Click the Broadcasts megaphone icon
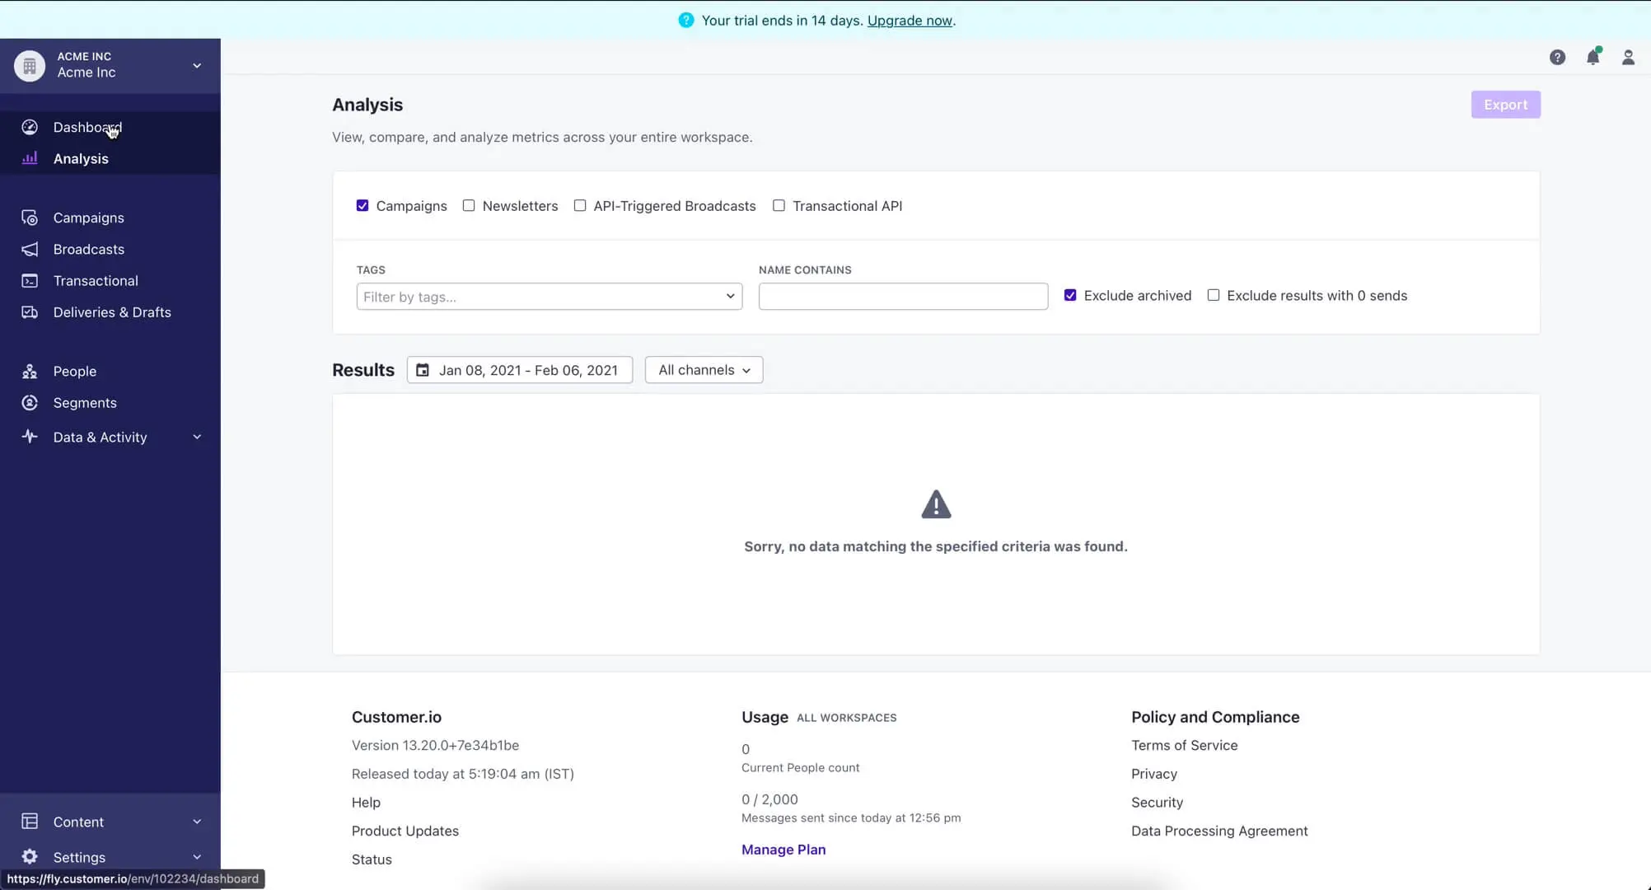This screenshot has height=890, width=1651. tap(30, 249)
